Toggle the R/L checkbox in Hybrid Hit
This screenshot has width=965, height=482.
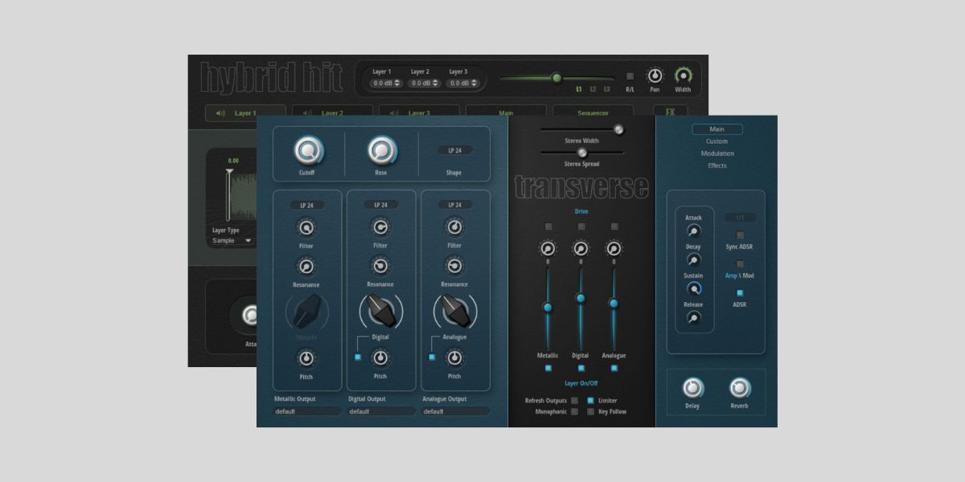(x=630, y=76)
